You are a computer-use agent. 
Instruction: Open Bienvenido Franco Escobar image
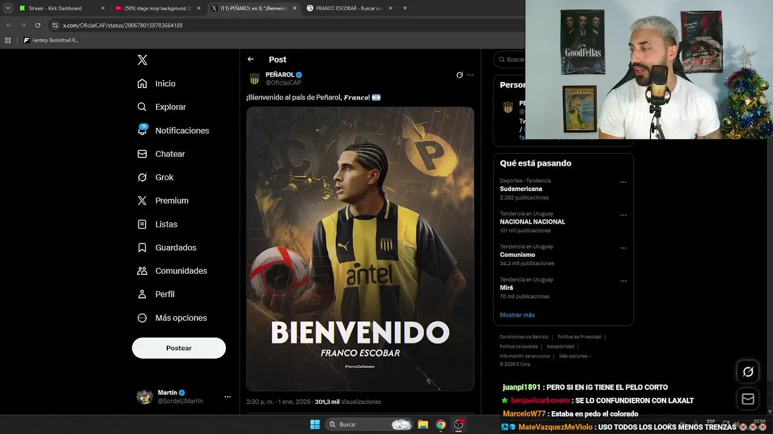(360, 249)
